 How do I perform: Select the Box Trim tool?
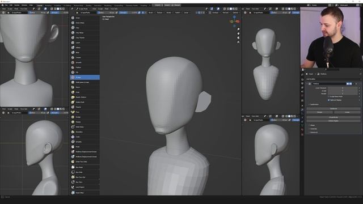[85, 182]
